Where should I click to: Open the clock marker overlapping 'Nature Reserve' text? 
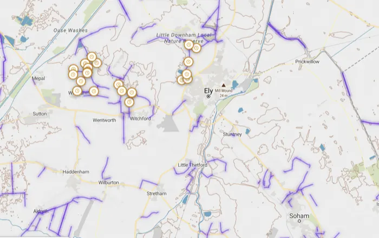point(189,45)
